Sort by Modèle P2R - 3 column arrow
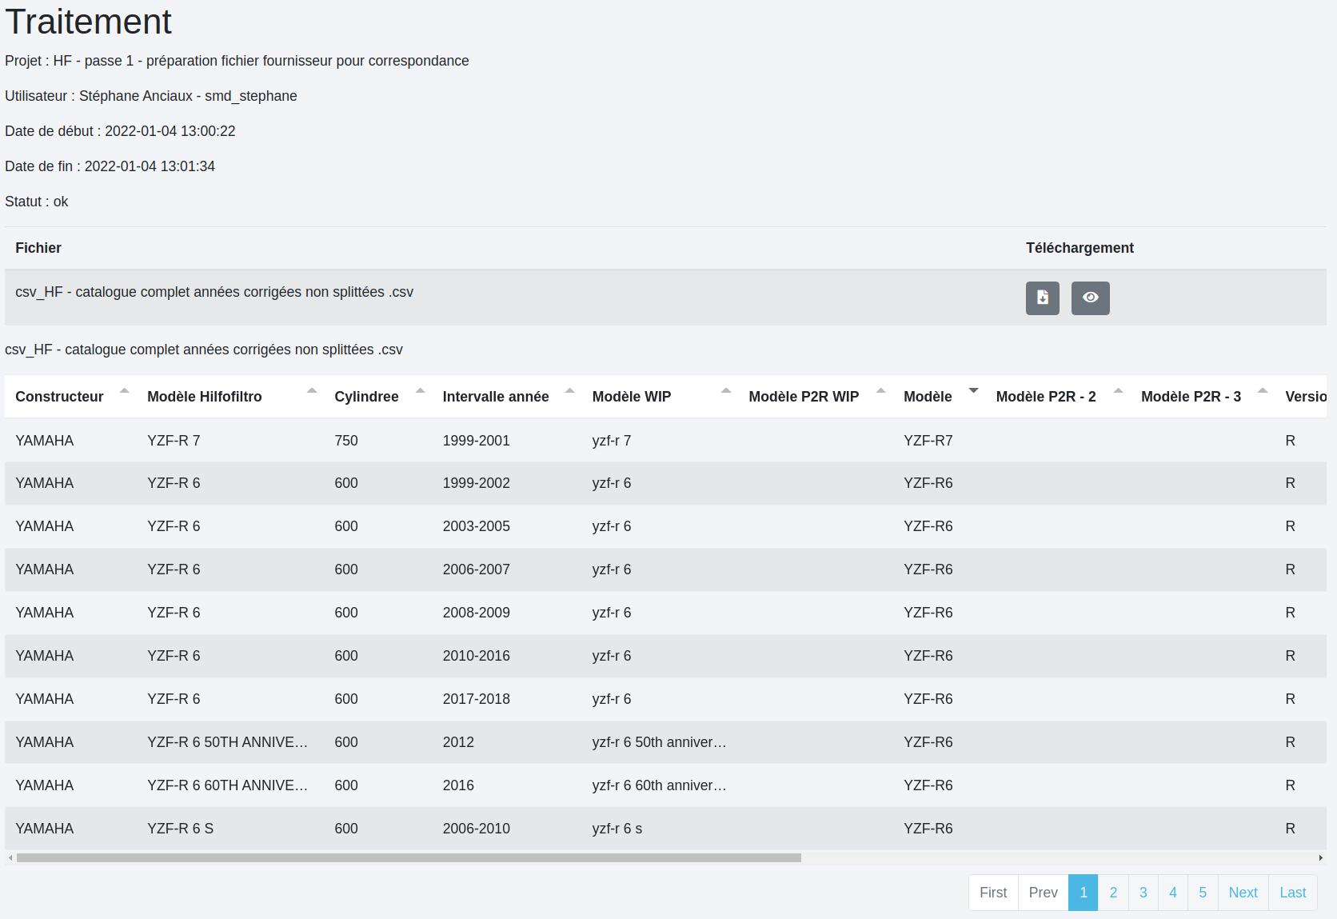This screenshot has width=1337, height=919. pos(1262,391)
